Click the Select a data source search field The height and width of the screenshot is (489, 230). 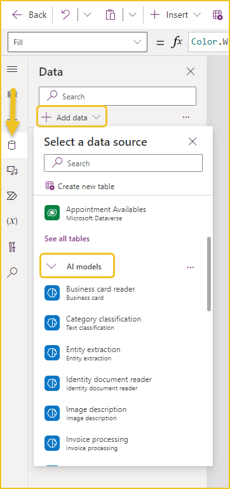[x=123, y=163]
